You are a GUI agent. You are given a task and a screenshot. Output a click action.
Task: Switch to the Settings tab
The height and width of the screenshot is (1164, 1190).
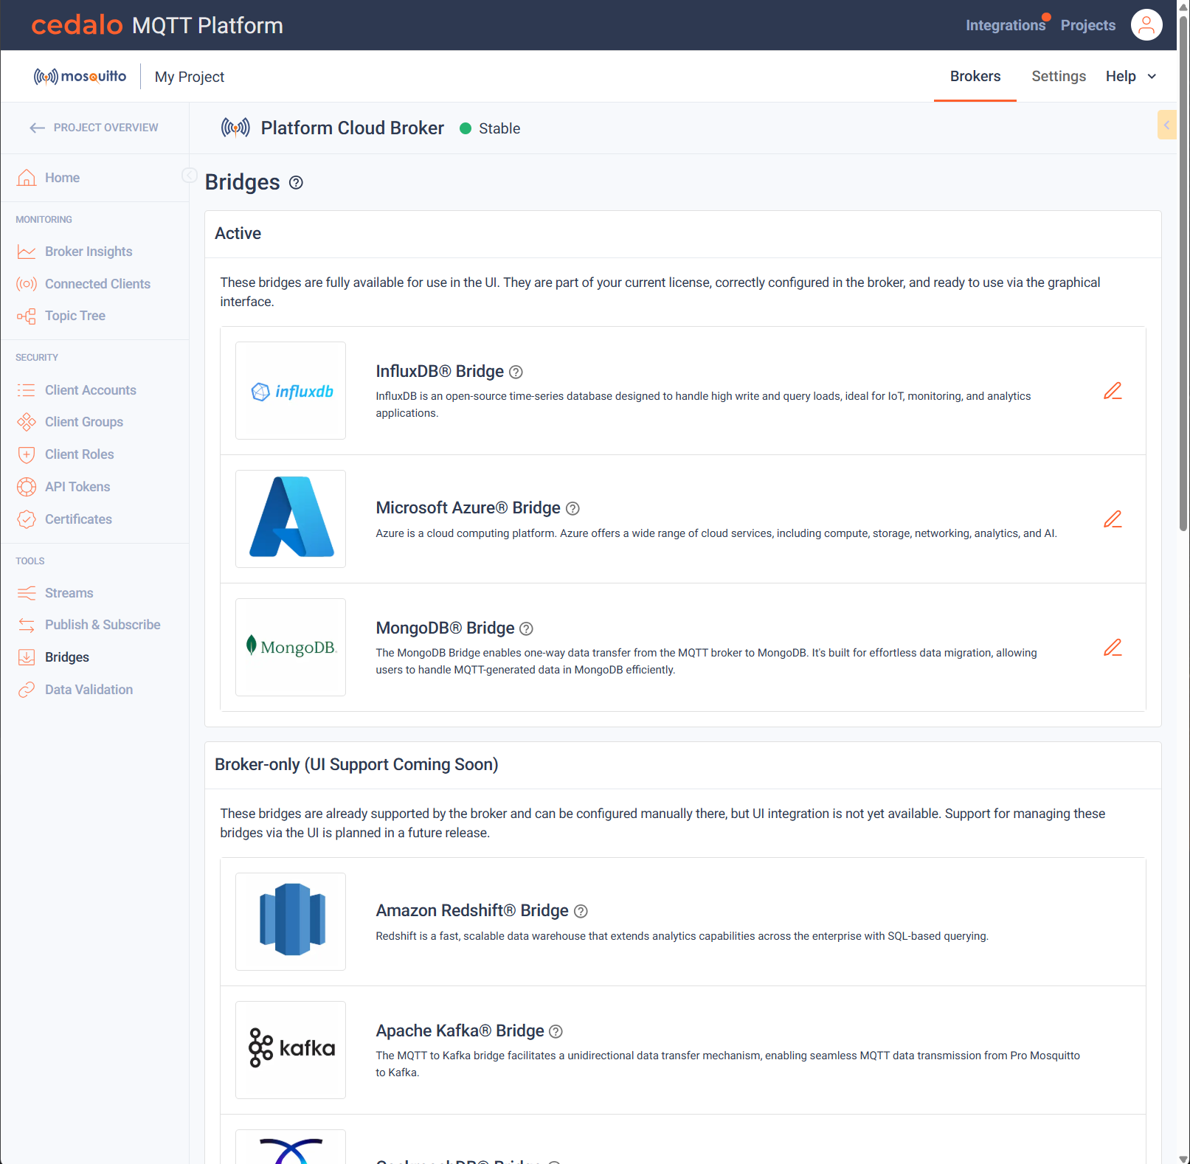(x=1059, y=77)
